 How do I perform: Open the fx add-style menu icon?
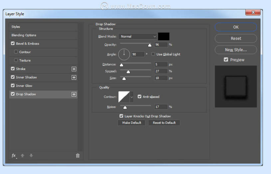coord(14,155)
